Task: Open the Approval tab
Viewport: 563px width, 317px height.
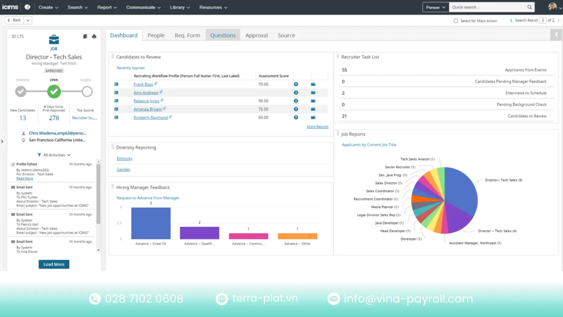Action: click(x=257, y=35)
